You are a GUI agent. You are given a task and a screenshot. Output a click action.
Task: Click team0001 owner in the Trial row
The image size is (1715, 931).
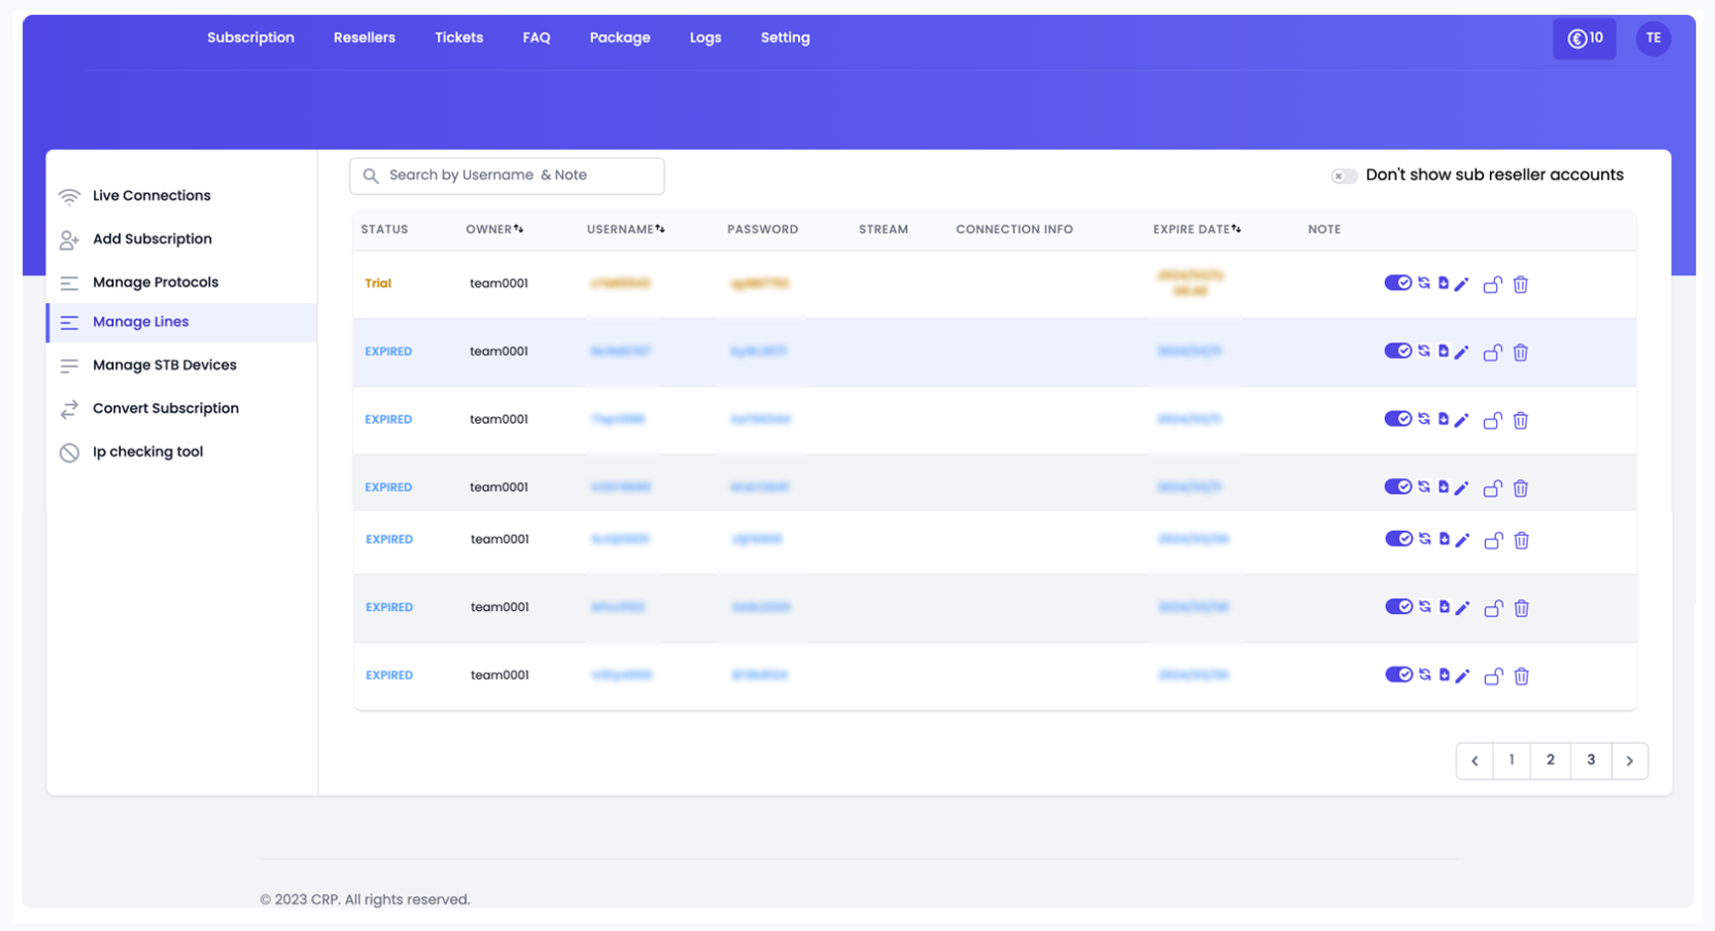pyautogui.click(x=499, y=283)
